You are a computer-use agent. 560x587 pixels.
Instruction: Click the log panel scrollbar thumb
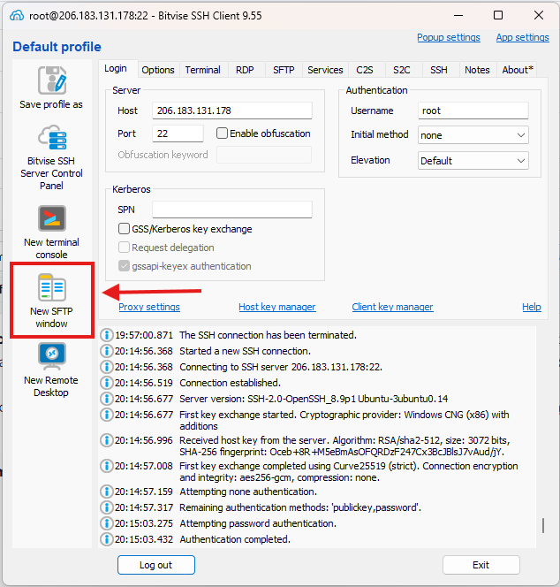(x=543, y=525)
